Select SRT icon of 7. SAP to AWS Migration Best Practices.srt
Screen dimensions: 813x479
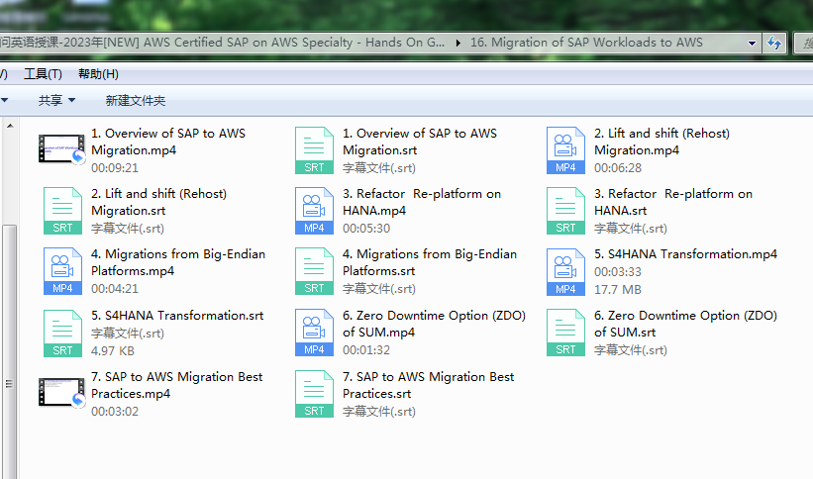click(x=314, y=394)
